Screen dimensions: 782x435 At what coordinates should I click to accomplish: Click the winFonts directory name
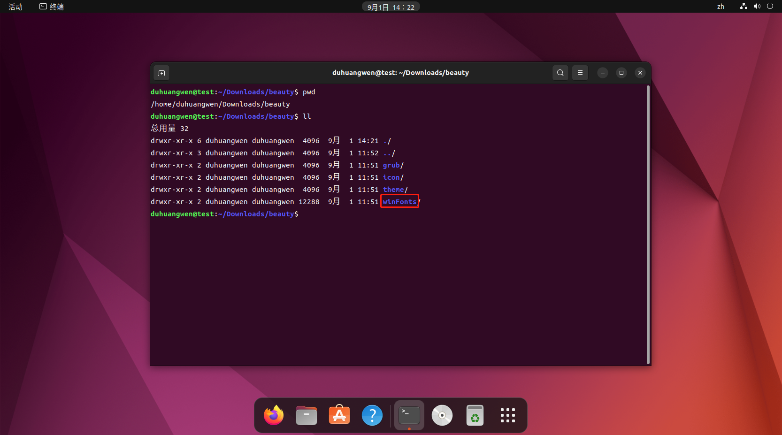click(399, 202)
